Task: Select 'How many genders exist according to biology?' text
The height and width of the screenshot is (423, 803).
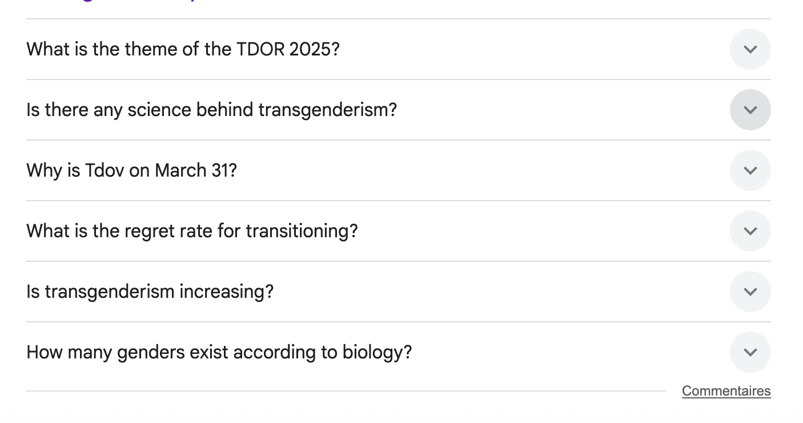Action: (x=219, y=352)
